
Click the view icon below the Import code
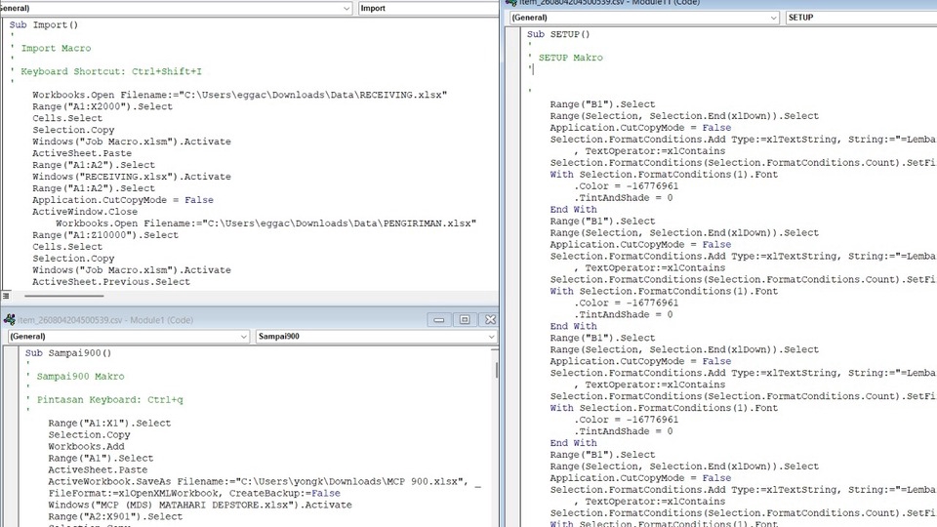click(6, 296)
